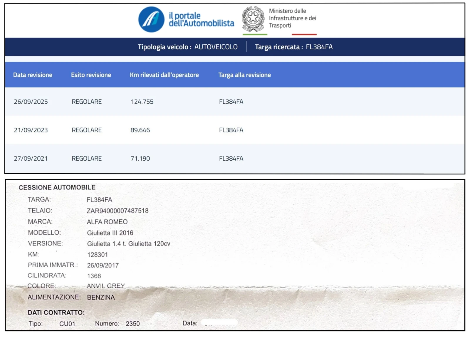Click the Tipologia veicolo AUTOVEICOLO header
The height and width of the screenshot is (338, 470).
pyautogui.click(x=188, y=46)
